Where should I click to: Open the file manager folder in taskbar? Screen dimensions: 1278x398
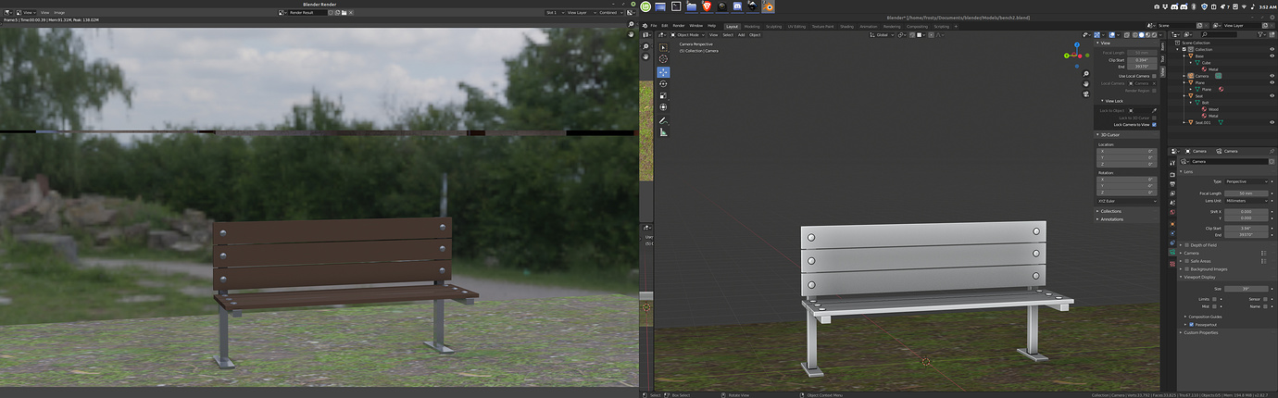point(692,6)
